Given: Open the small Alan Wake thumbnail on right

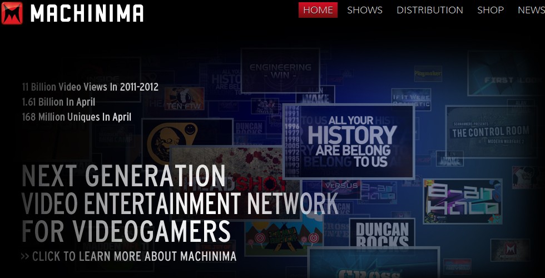Looking at the screenshot, I should click(x=449, y=159).
